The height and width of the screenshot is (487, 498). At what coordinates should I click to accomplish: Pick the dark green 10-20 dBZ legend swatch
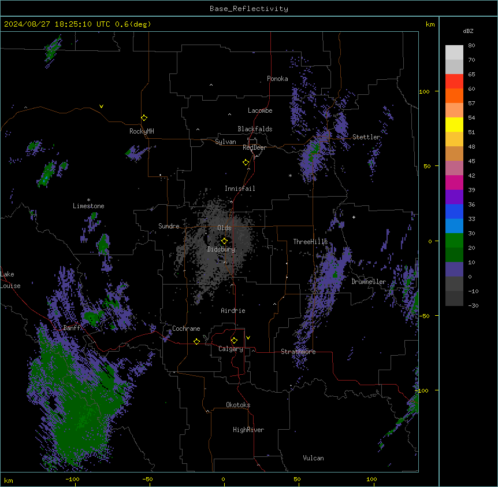454,255
